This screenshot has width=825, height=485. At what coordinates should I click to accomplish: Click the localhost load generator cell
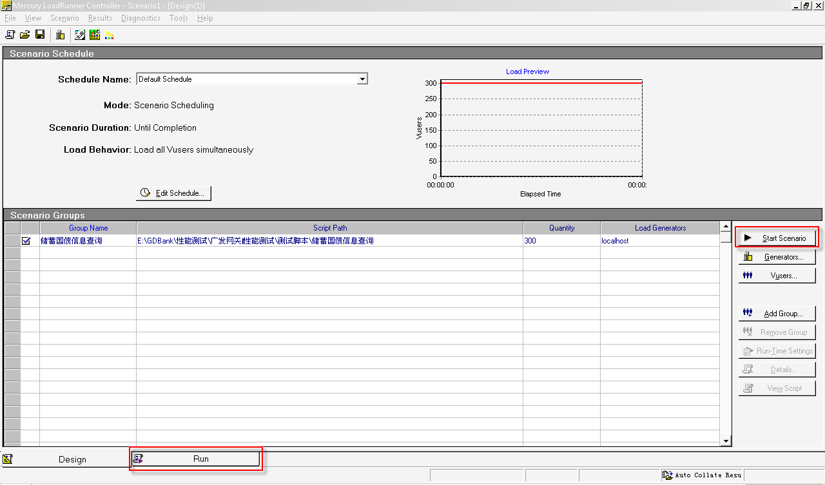click(660, 241)
